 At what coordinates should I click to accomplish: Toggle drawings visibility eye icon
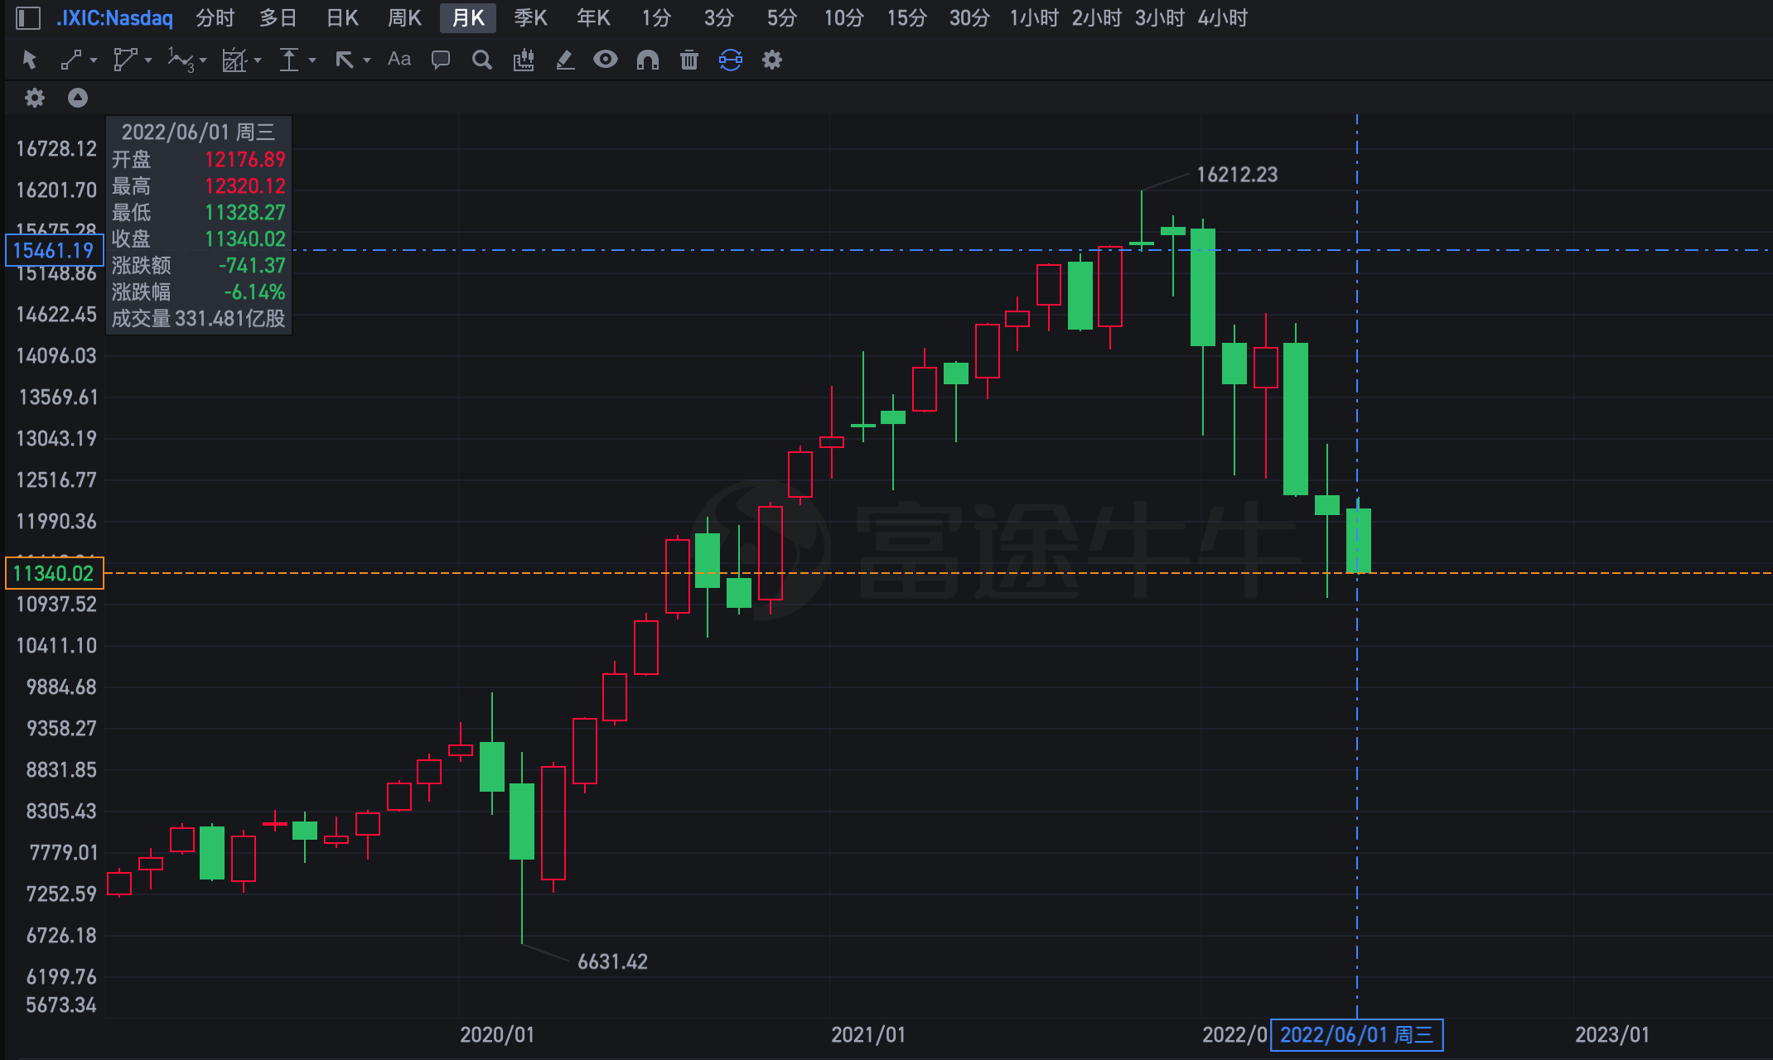pyautogui.click(x=606, y=60)
